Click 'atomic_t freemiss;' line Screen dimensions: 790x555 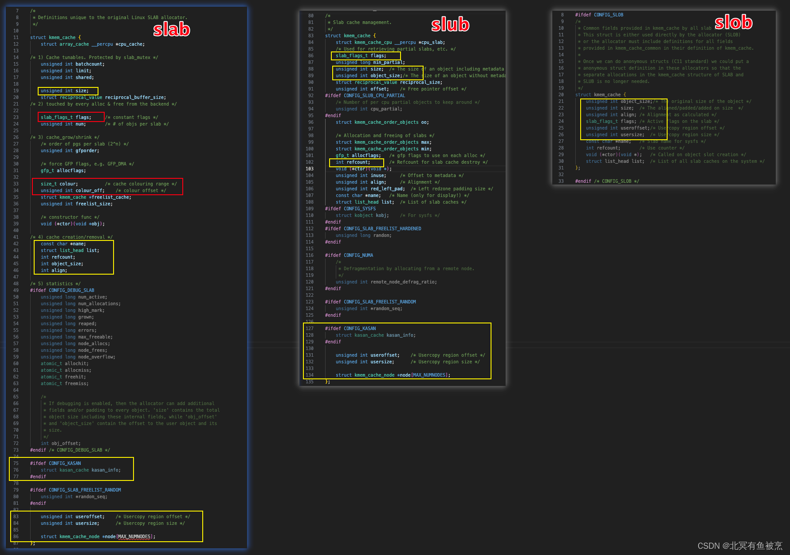[65, 383]
